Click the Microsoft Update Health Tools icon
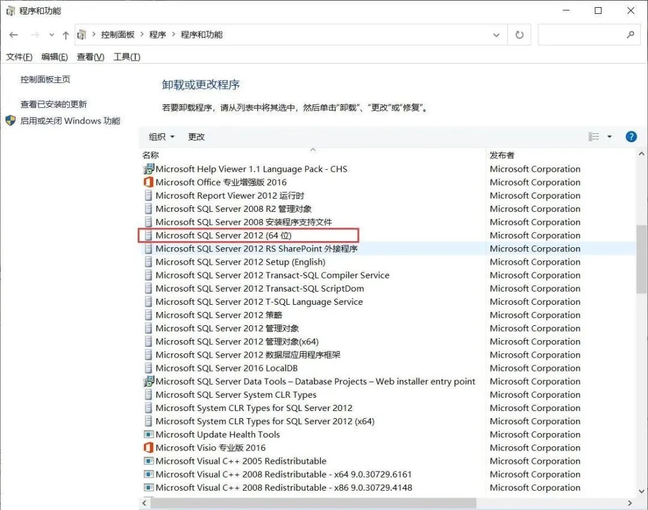The width and height of the screenshot is (648, 510). point(148,434)
